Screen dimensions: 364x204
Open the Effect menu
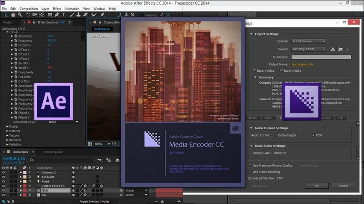point(57,9)
